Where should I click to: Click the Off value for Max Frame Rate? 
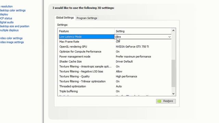[x=118, y=42]
